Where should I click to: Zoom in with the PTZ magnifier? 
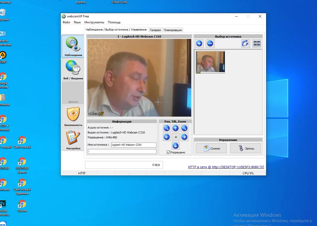coord(184,128)
